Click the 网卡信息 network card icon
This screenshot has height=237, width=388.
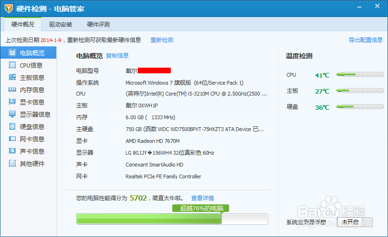(x=12, y=139)
